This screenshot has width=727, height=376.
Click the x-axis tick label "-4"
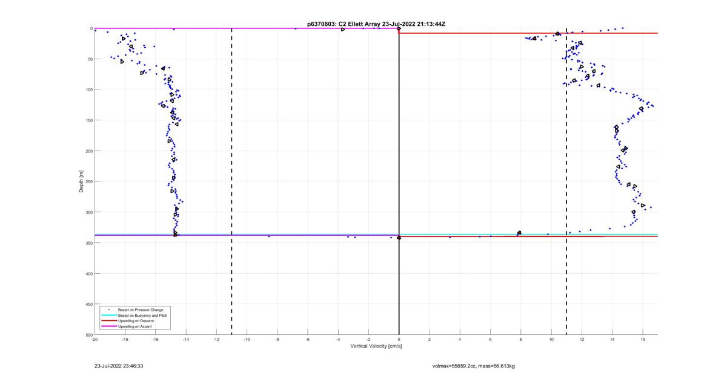pos(338,339)
